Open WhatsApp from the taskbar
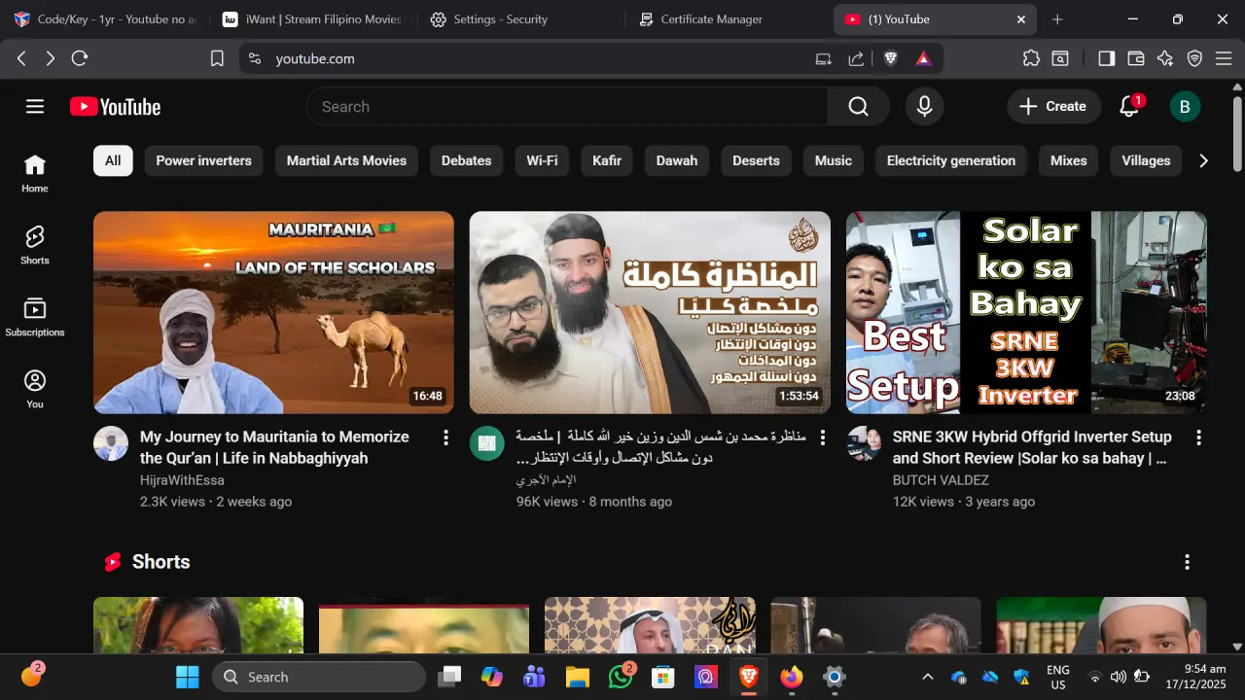 tap(621, 677)
